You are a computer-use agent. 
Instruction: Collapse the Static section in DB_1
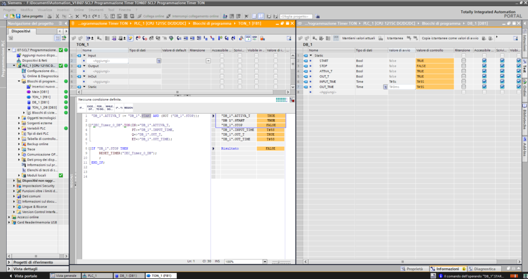(311, 56)
